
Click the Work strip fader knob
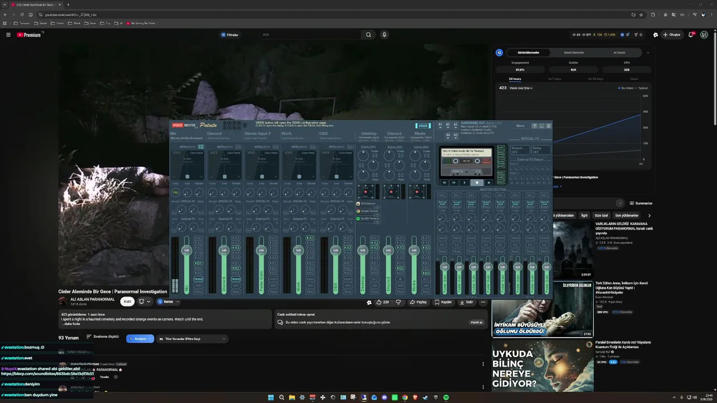[x=298, y=250]
